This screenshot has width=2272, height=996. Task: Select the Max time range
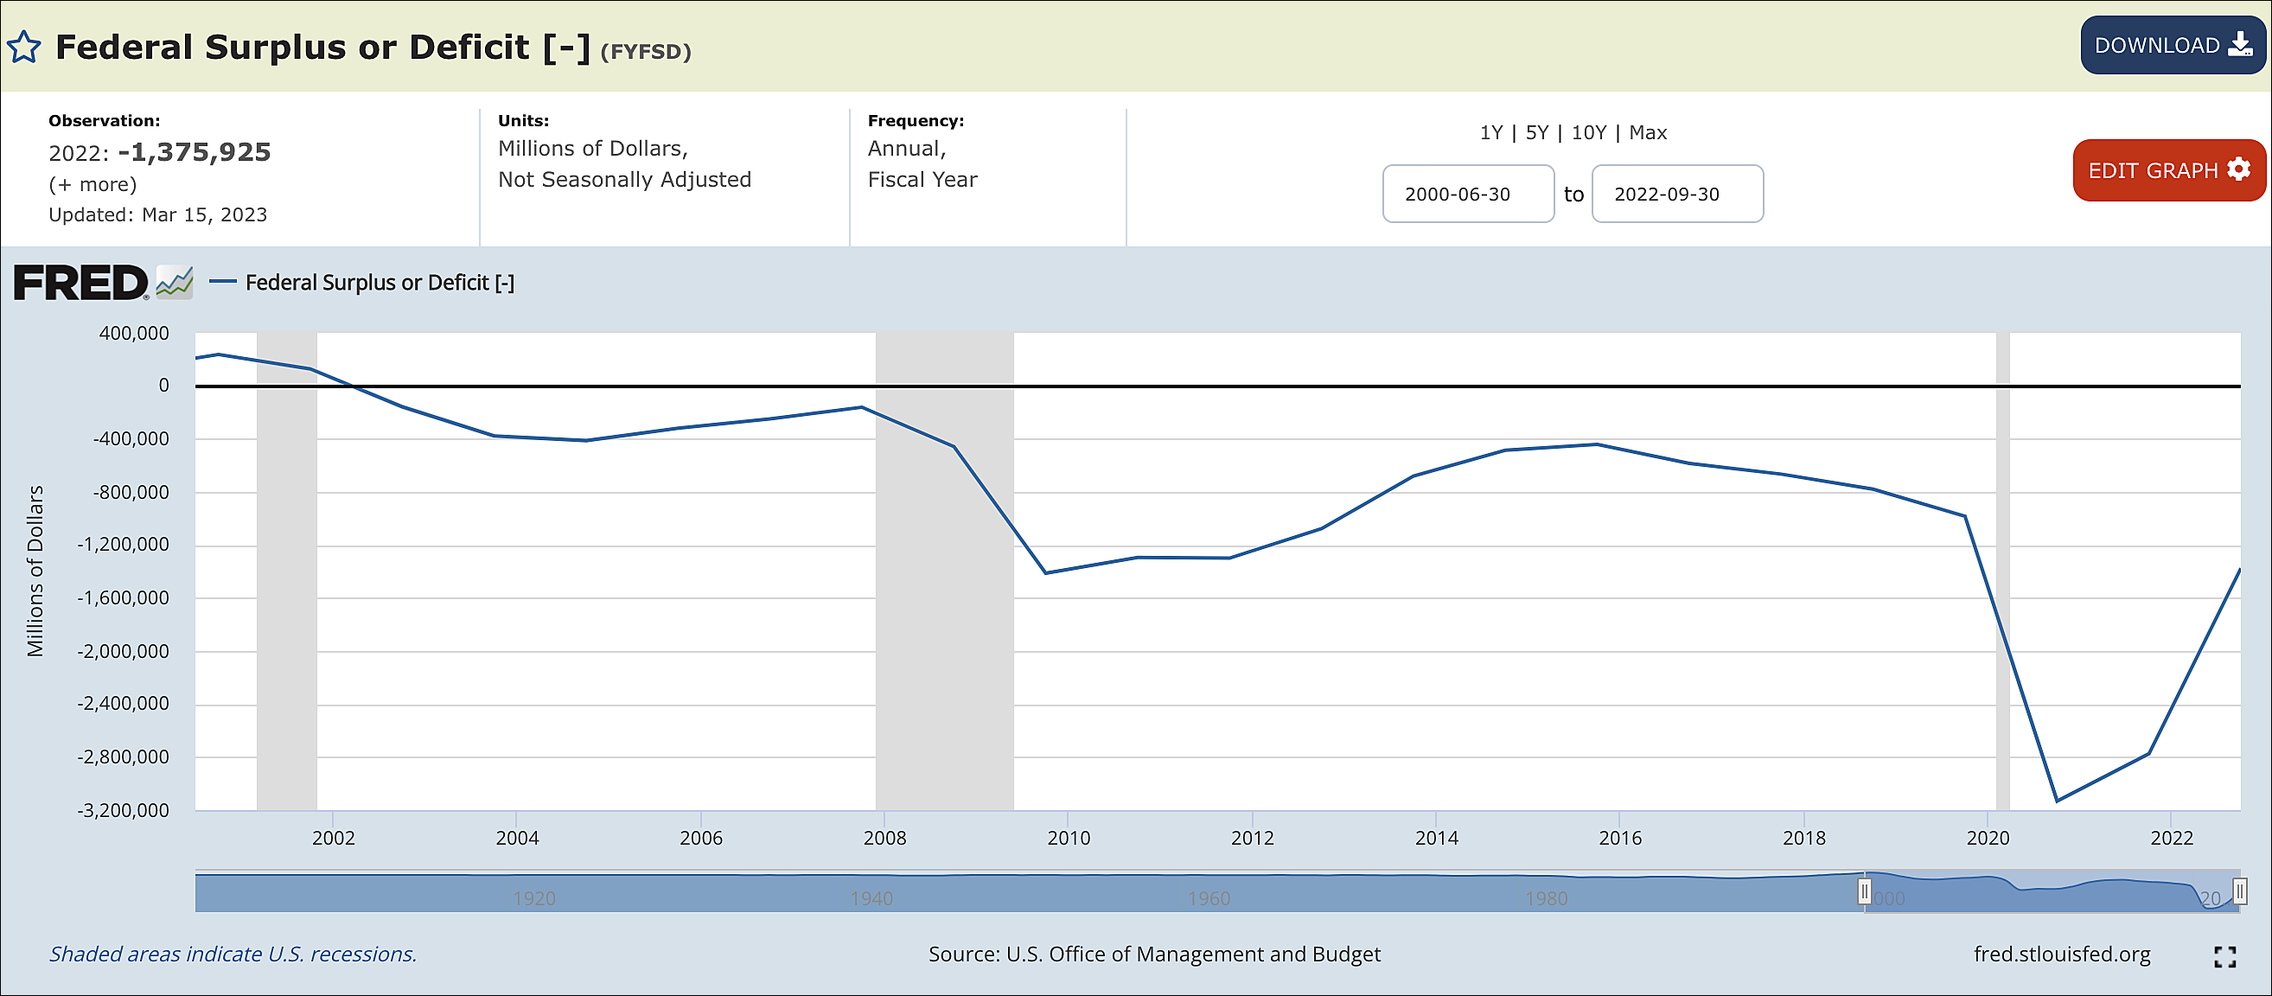pos(1648,132)
